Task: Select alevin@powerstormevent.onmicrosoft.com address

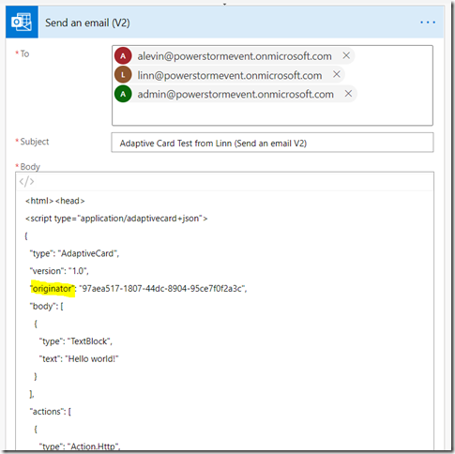Action: 235,56
